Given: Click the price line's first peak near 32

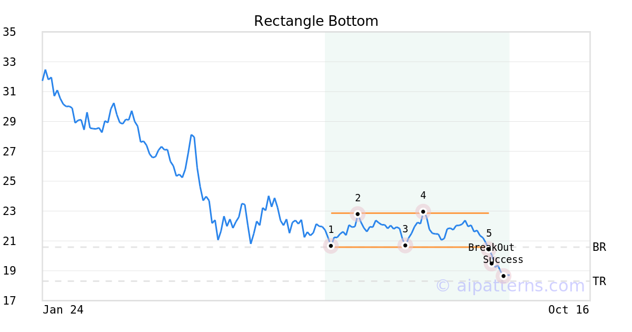Looking at the screenshot, I should [x=45, y=70].
